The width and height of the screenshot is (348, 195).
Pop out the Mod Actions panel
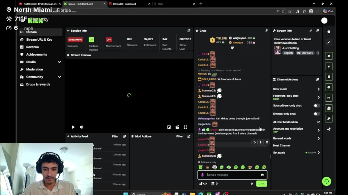pos(189,136)
